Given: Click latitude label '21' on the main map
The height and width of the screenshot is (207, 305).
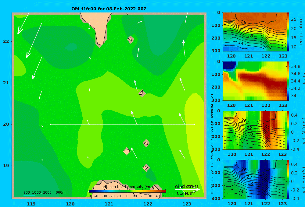Looking at the screenshot, I should [x=6, y=83].
